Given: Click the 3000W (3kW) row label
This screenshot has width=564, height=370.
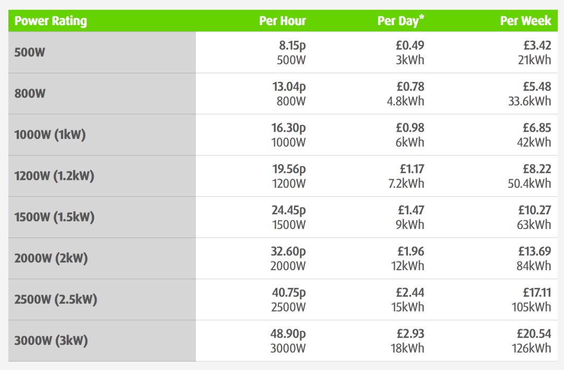Looking at the screenshot, I should point(51,341).
